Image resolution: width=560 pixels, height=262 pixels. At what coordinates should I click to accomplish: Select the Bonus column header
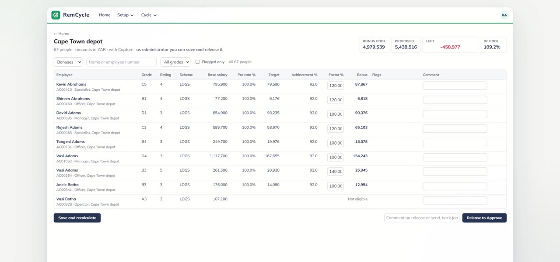click(x=362, y=75)
